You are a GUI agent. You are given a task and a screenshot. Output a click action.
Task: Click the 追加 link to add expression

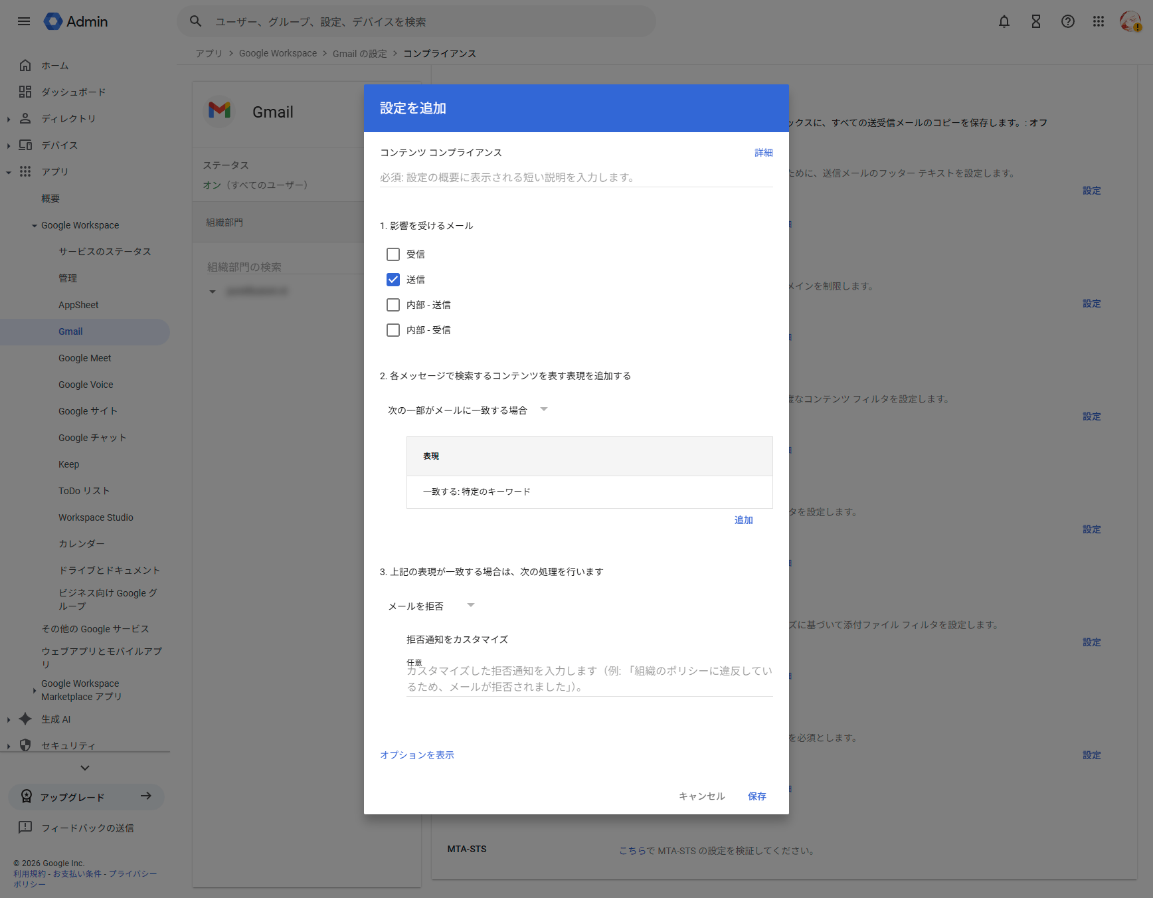coord(743,520)
